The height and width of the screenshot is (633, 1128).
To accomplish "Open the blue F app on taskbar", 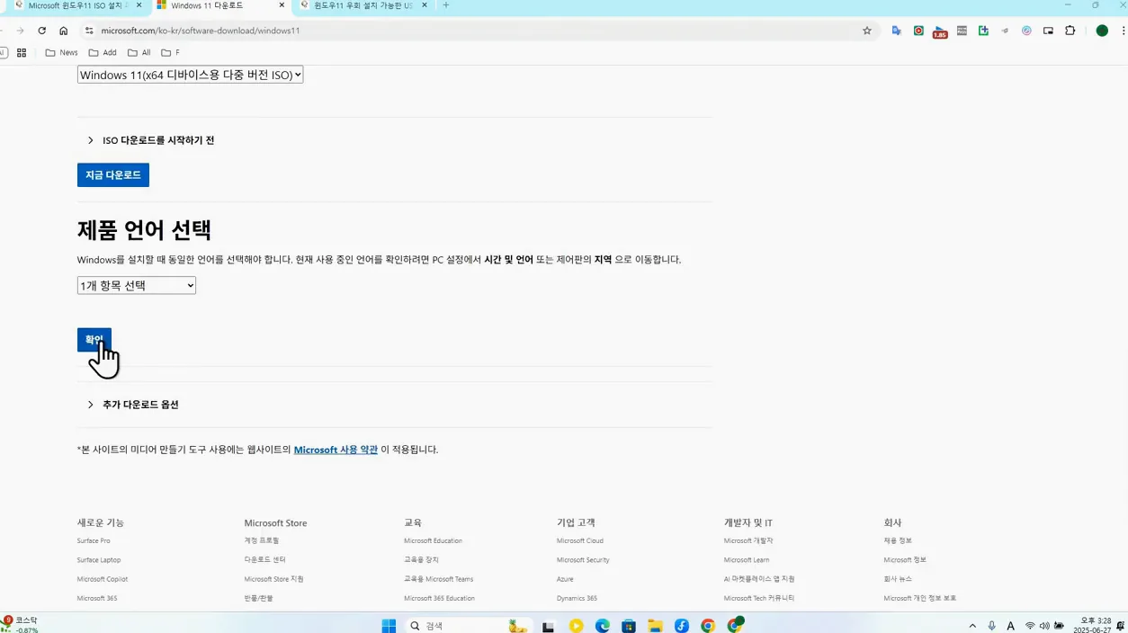I will [x=682, y=626].
